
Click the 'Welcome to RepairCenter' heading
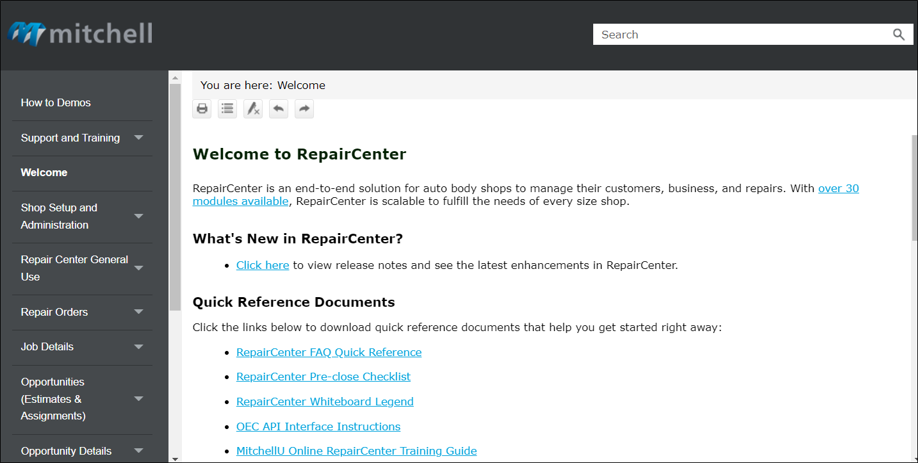click(x=299, y=154)
